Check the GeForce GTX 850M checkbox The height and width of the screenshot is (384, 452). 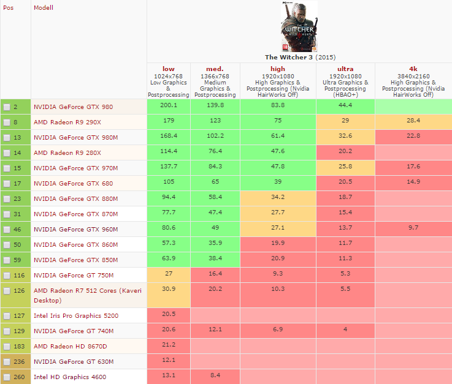(7, 260)
